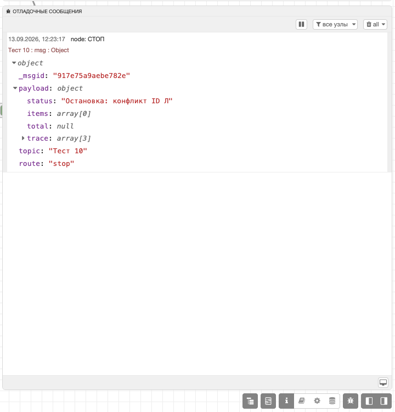Viewport: 395px width, 412px height.
Task: Click the trace key label
Action: [x=37, y=138]
